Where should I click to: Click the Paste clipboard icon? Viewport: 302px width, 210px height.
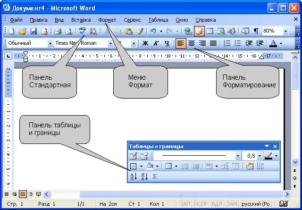point(129,31)
